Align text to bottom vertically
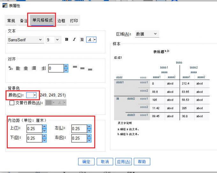Image resolution: width=217 pixels, height=173 pixels. click(90, 69)
